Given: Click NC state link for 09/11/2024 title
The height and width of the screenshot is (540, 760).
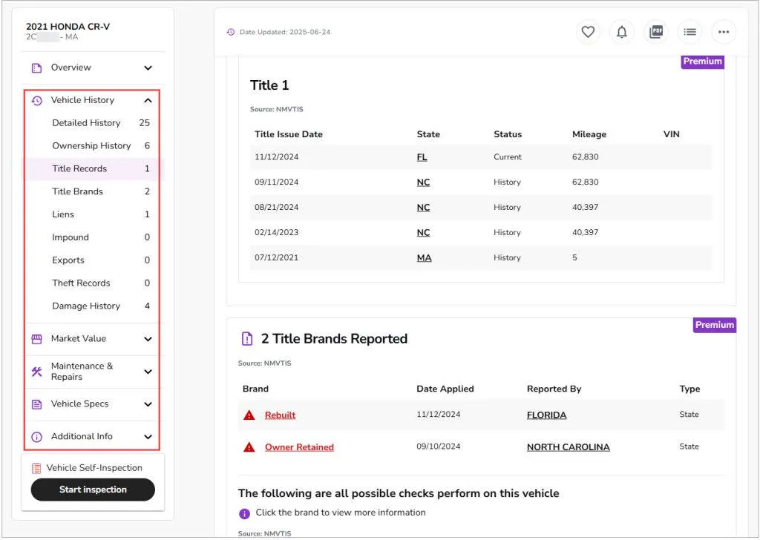Looking at the screenshot, I should [423, 182].
